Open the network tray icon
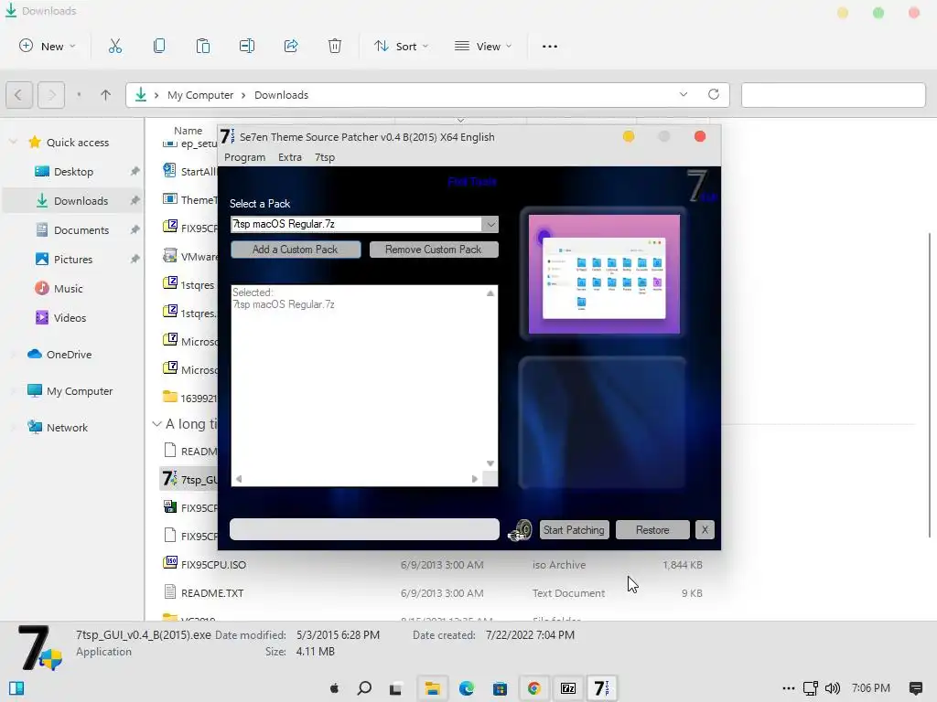 point(811,688)
